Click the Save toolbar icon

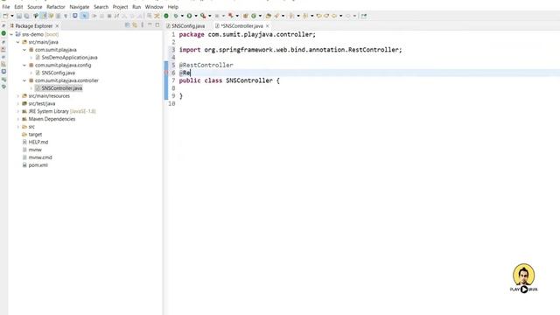(19, 16)
